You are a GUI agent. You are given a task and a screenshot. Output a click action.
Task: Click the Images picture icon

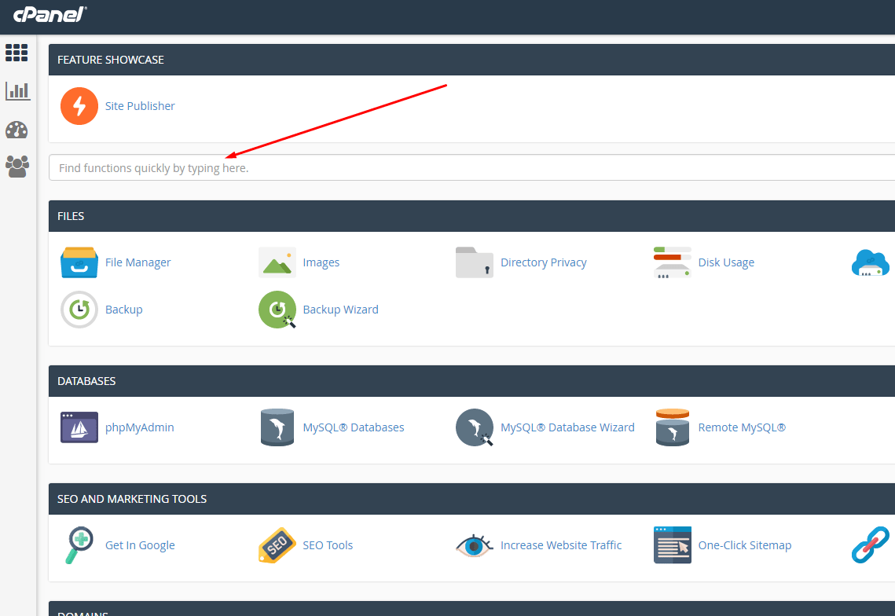pyautogui.click(x=277, y=262)
